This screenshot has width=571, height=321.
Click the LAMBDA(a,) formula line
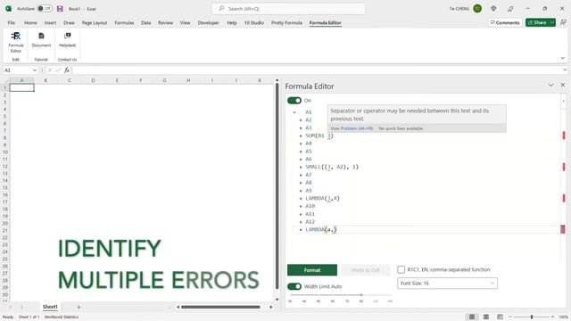tap(321, 230)
